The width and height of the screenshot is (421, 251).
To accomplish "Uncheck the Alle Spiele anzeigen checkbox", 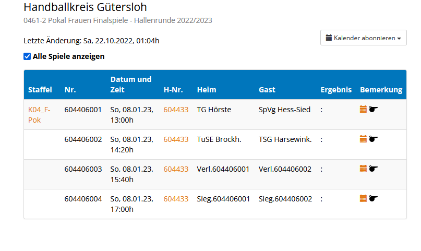I will [x=27, y=56].
